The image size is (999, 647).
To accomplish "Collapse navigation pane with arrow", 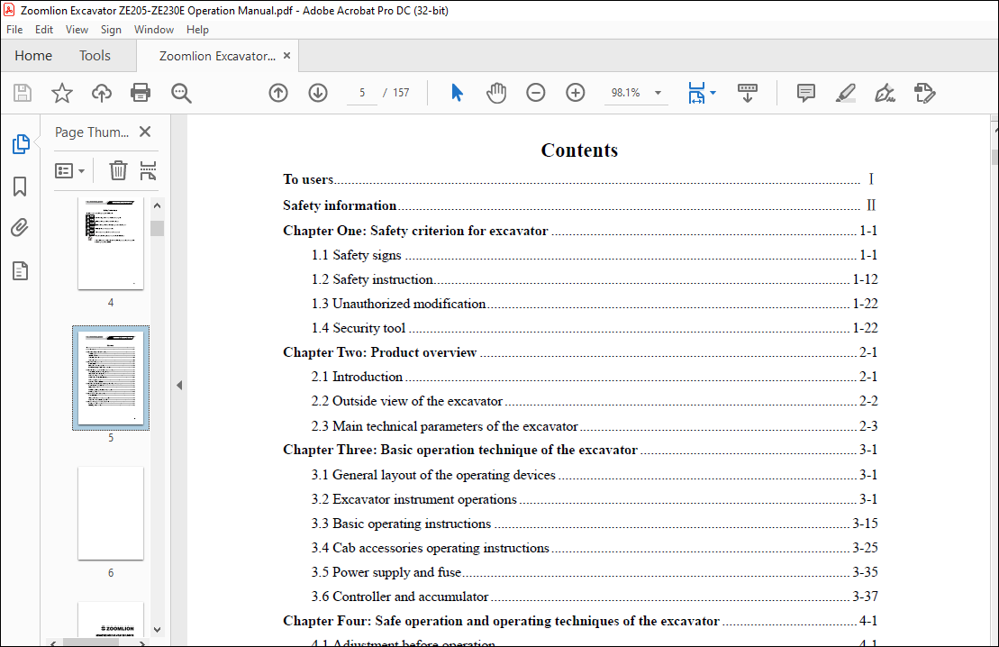I will 179,385.
